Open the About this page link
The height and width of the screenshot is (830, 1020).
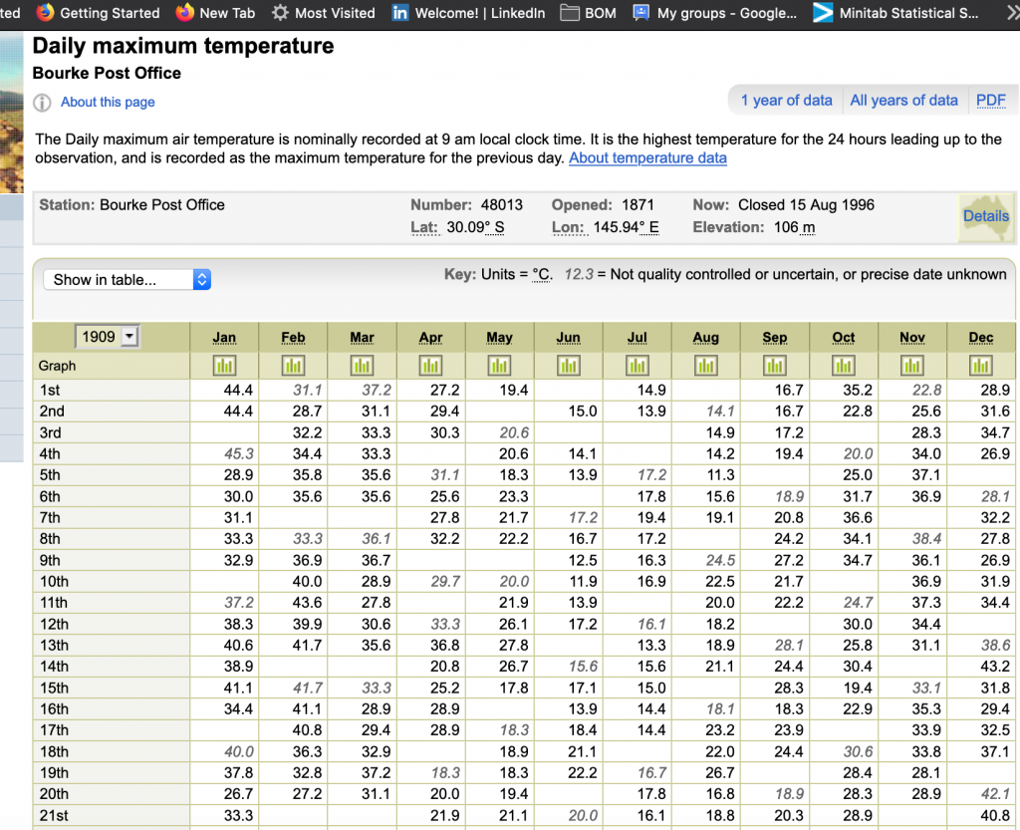tap(108, 103)
